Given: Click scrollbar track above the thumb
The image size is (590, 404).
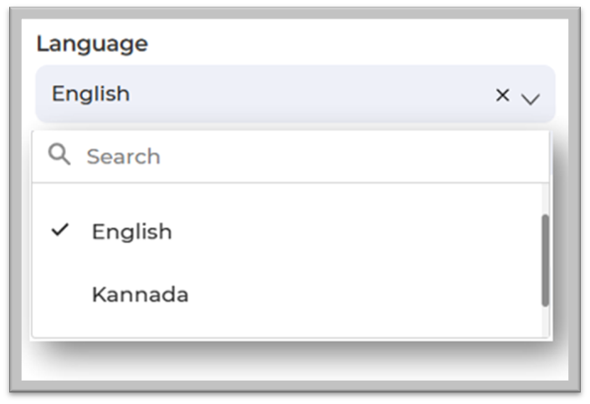Looking at the screenshot, I should [x=545, y=198].
